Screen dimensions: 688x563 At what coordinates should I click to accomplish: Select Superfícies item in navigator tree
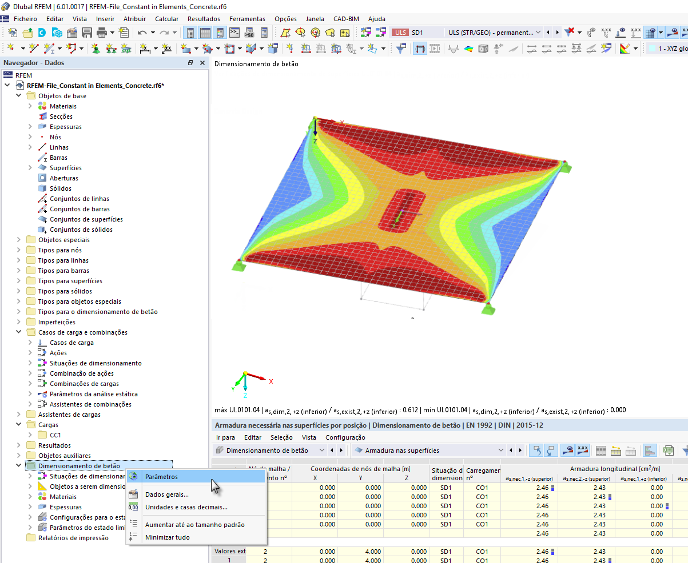pos(65,168)
